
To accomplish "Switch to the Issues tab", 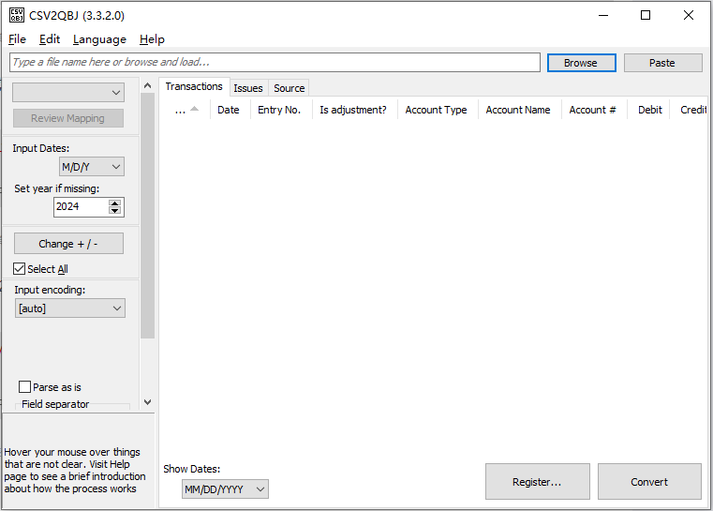I will [x=248, y=88].
